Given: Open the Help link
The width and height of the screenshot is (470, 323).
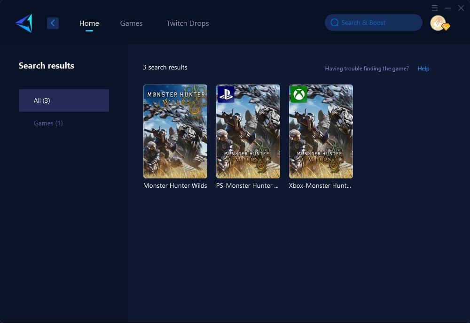Looking at the screenshot, I should coord(423,69).
